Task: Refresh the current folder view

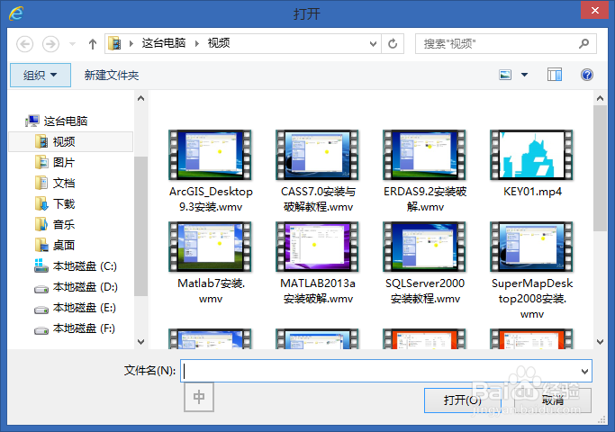Action: [393, 44]
